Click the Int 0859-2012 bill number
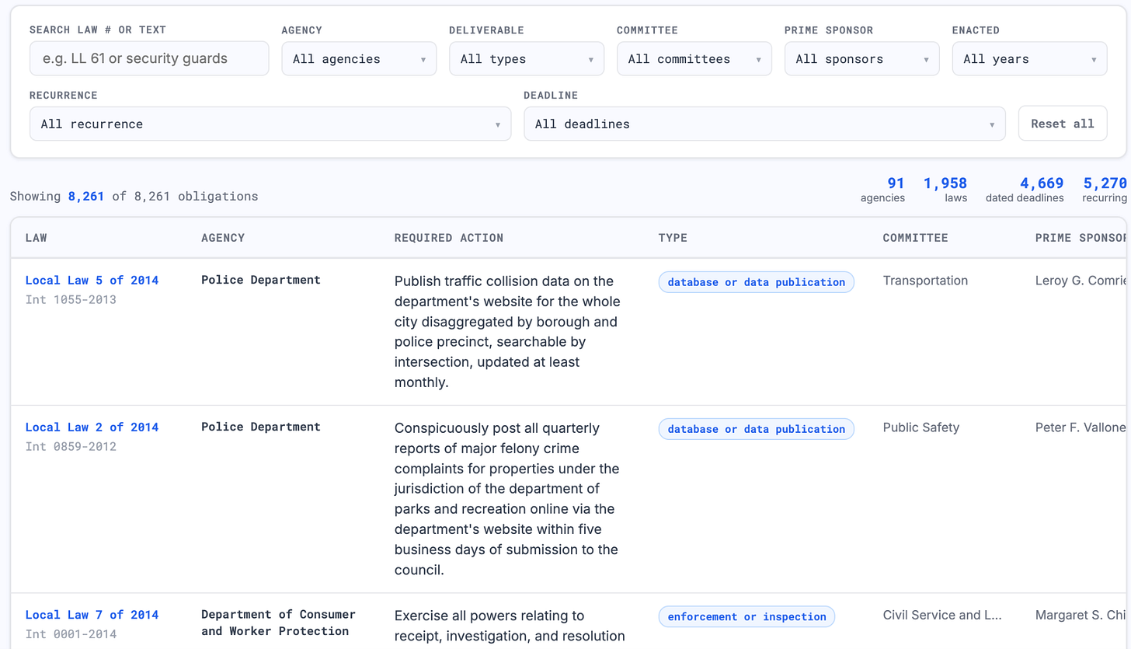 click(71, 446)
